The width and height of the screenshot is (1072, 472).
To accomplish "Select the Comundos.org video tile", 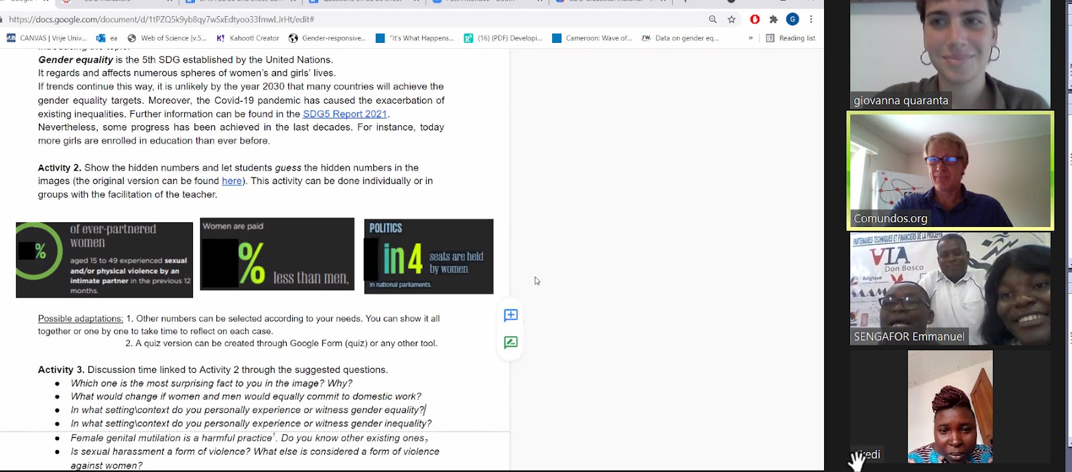I will [x=950, y=171].
